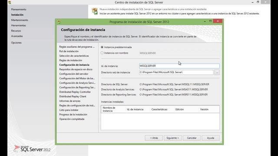This screenshot has height=156, width=278.
Task: Click the Ayuda button
Action: click(x=211, y=138)
